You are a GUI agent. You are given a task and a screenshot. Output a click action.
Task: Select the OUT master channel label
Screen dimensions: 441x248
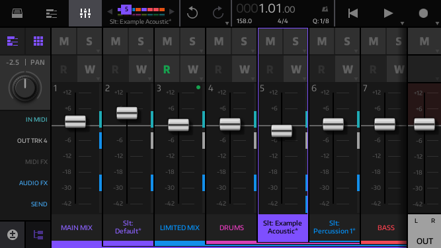click(x=424, y=241)
